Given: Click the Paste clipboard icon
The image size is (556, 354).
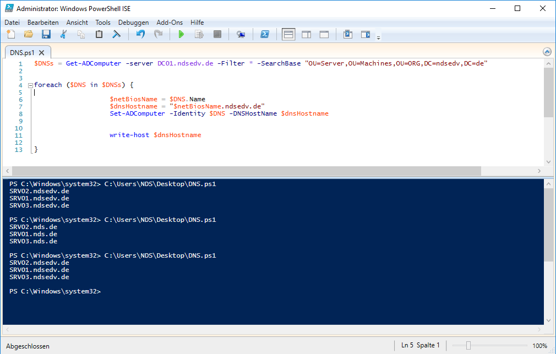Looking at the screenshot, I should click(99, 35).
